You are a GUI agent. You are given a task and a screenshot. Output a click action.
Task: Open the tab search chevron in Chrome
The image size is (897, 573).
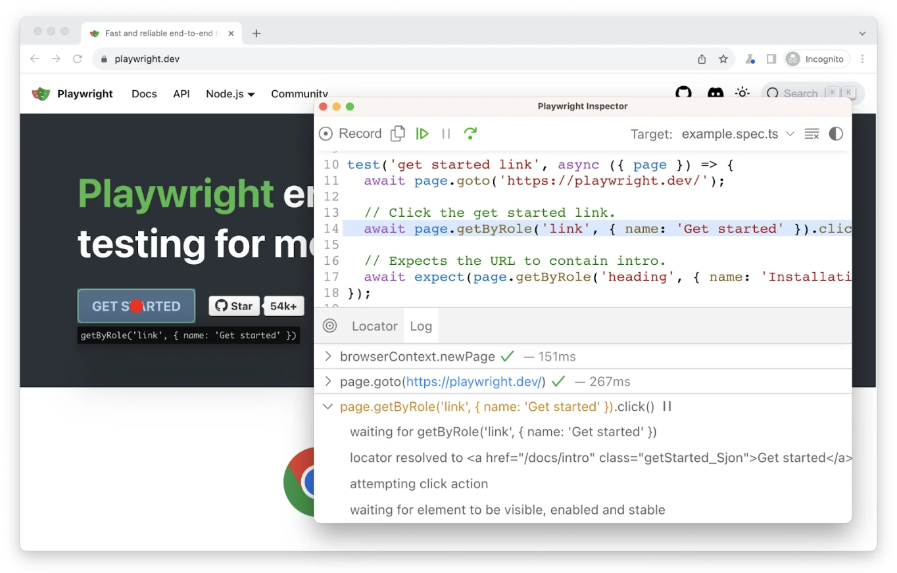(x=863, y=34)
